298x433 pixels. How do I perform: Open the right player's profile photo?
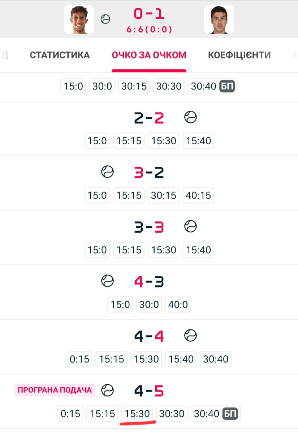tap(219, 19)
